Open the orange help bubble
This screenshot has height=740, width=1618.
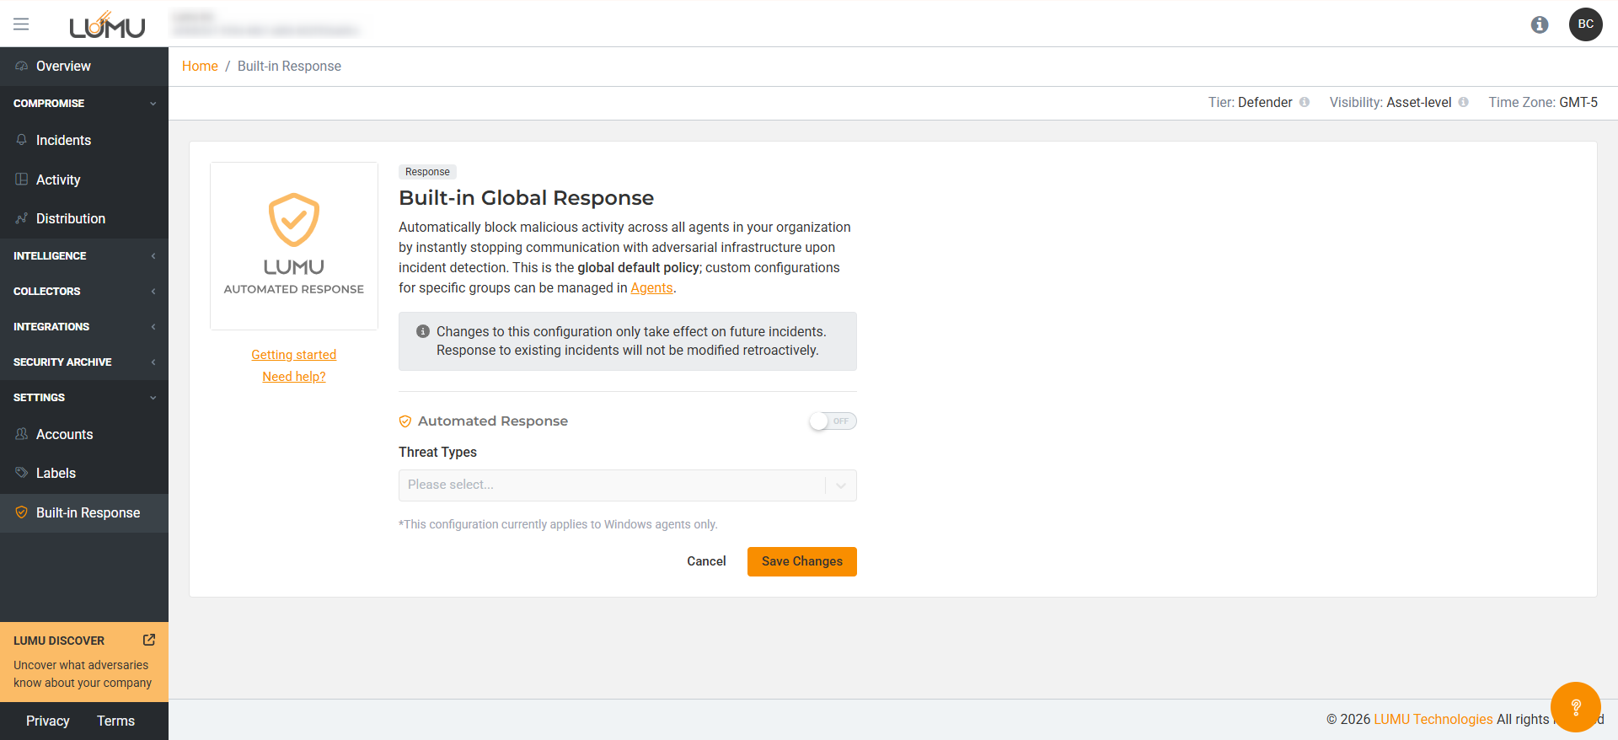[1574, 706]
